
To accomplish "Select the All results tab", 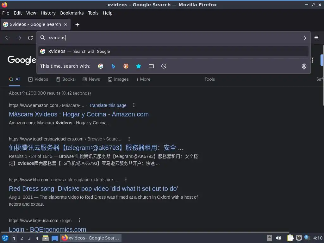I will click(15, 79).
